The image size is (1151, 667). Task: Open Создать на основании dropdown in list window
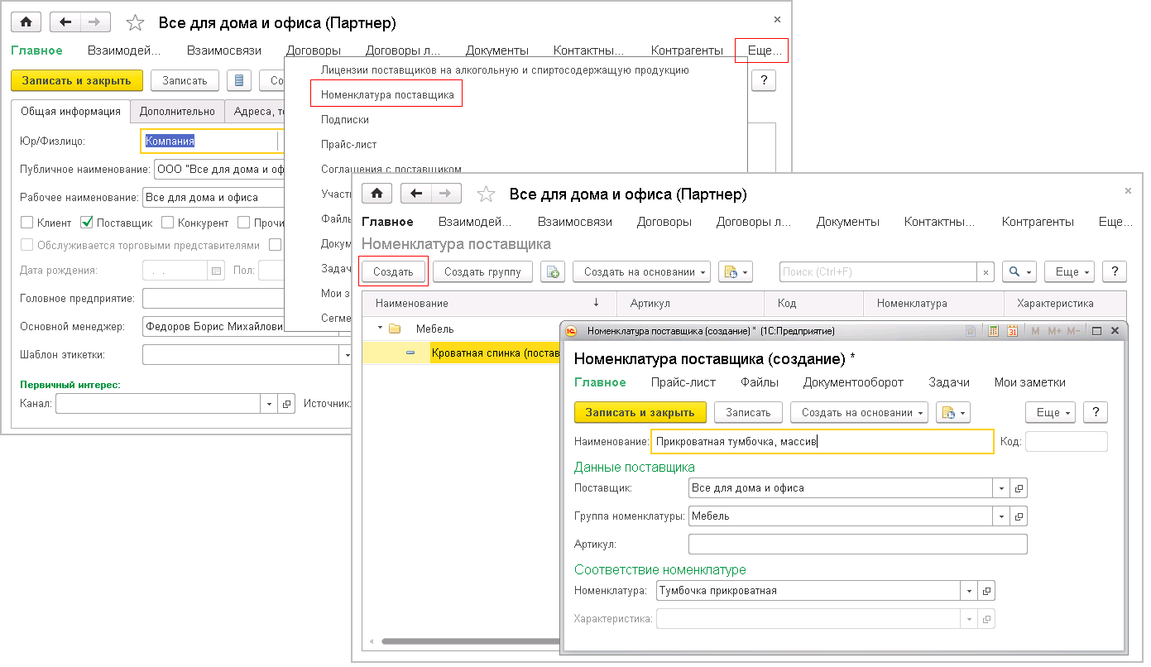tap(641, 271)
